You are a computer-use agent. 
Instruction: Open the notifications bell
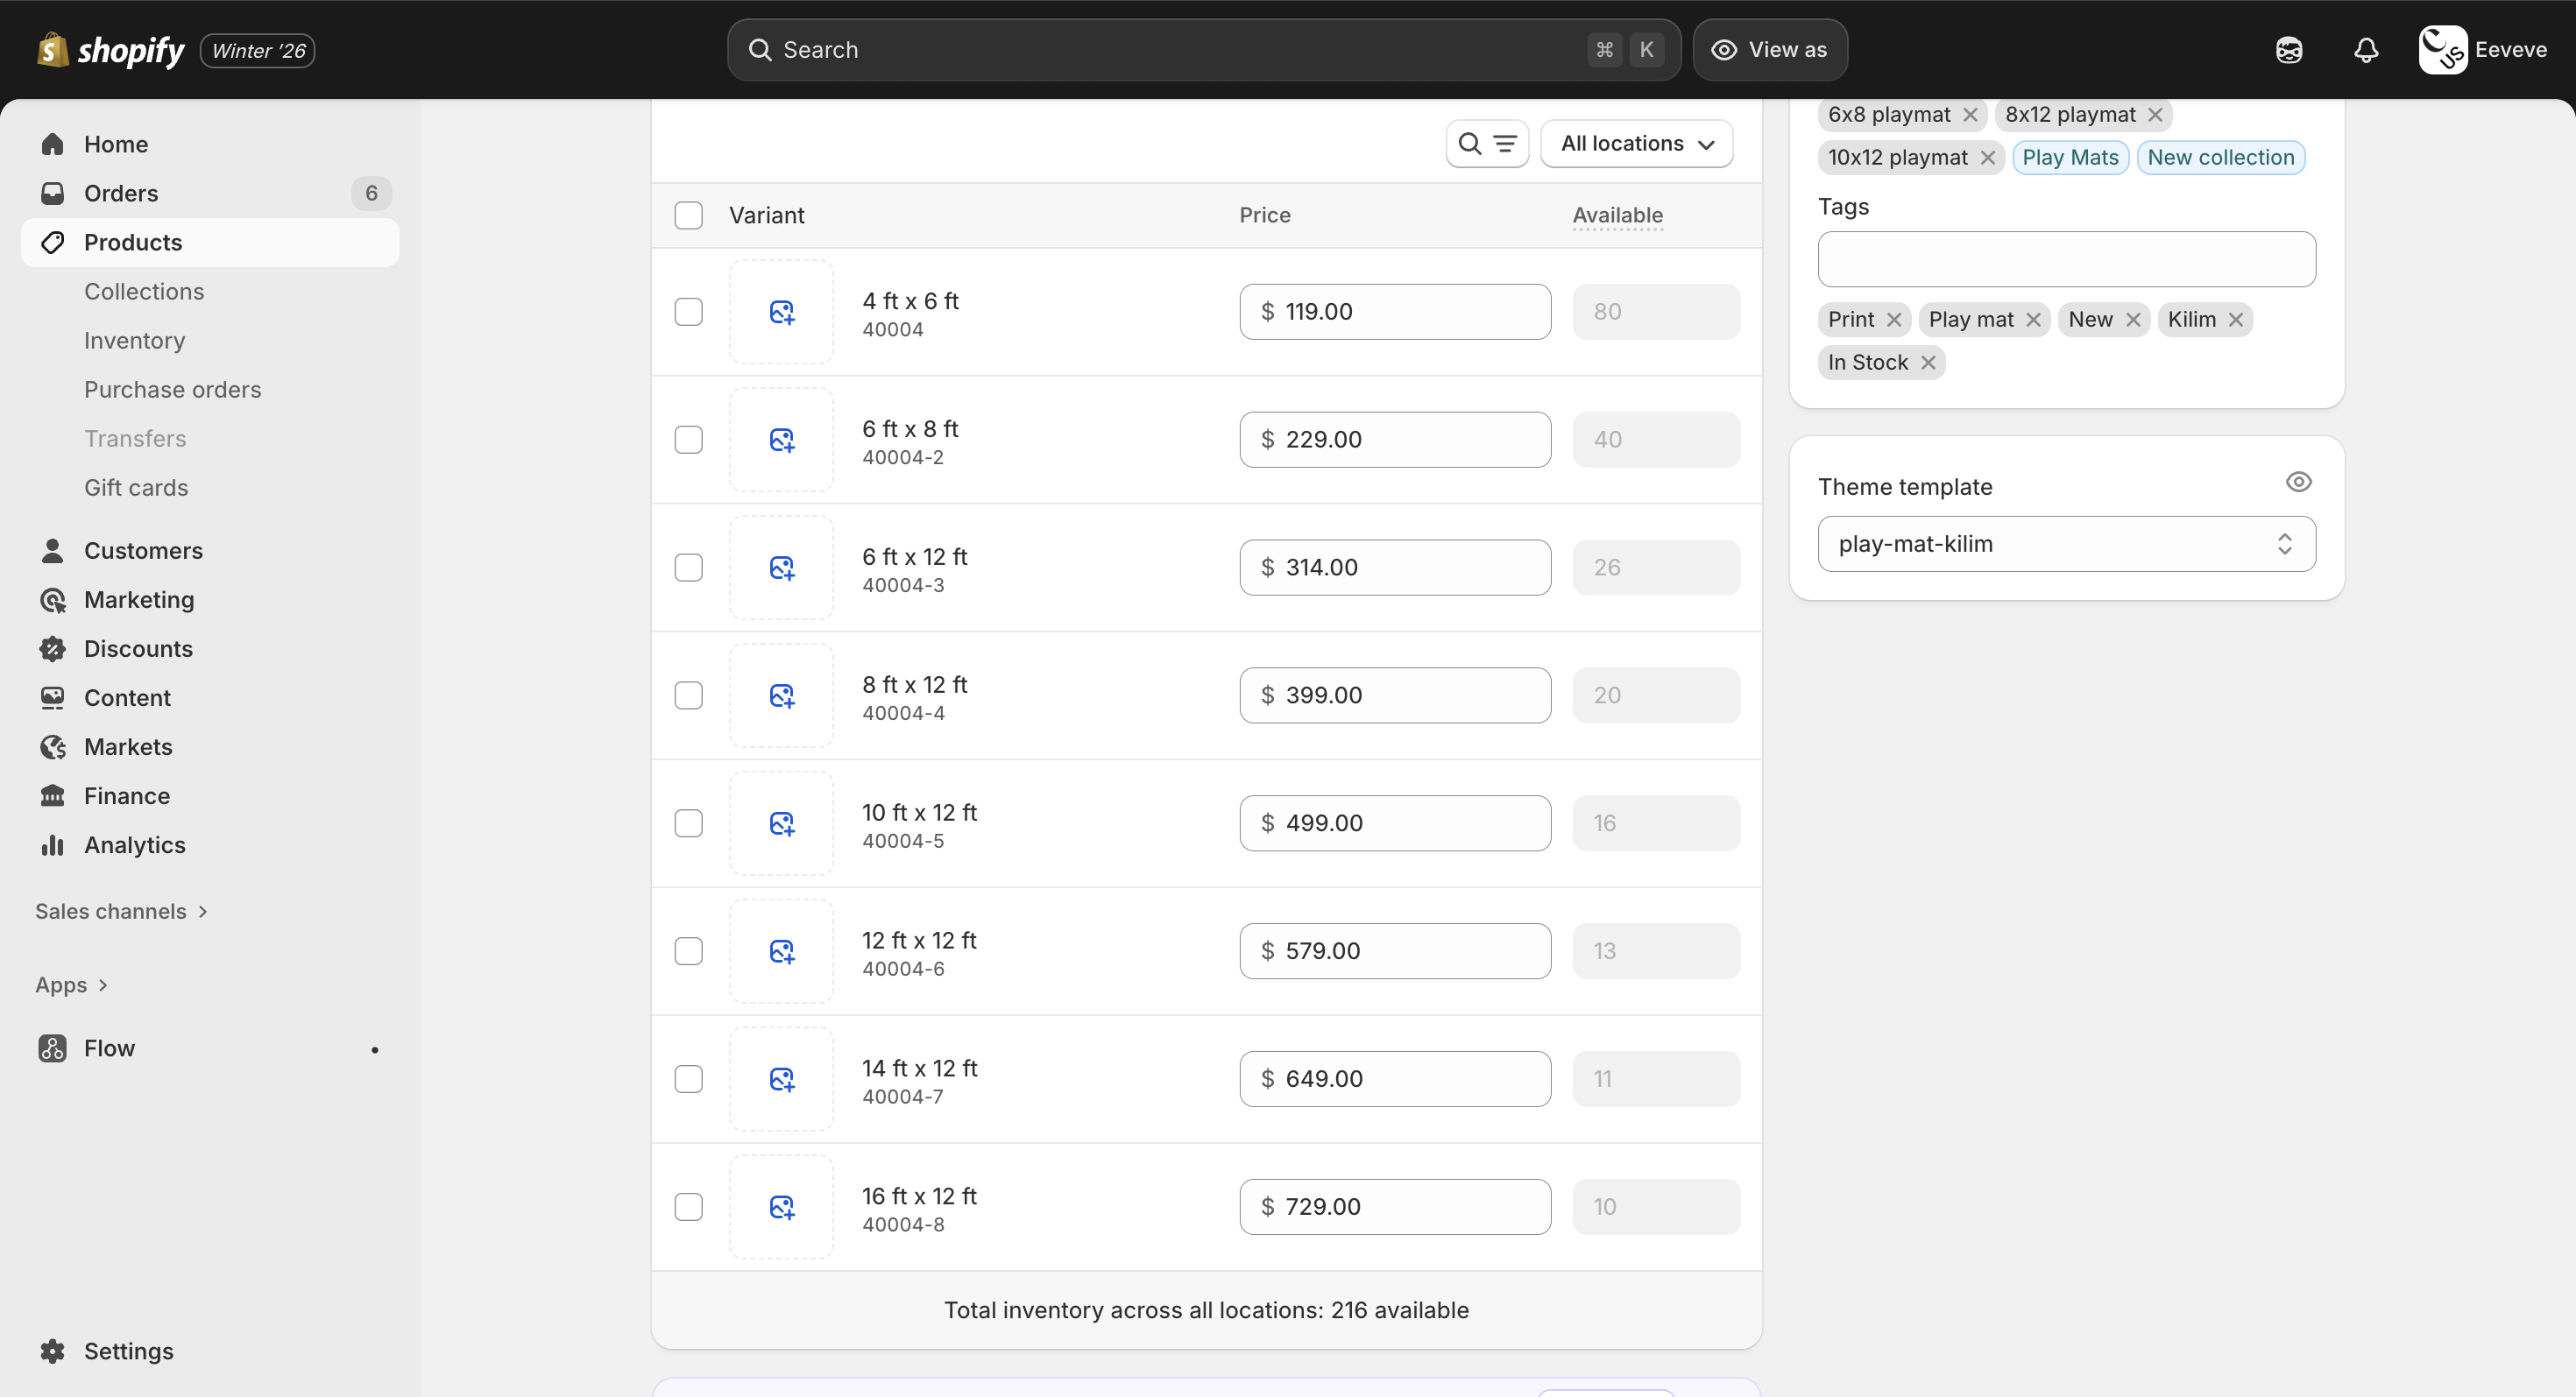[2366, 49]
